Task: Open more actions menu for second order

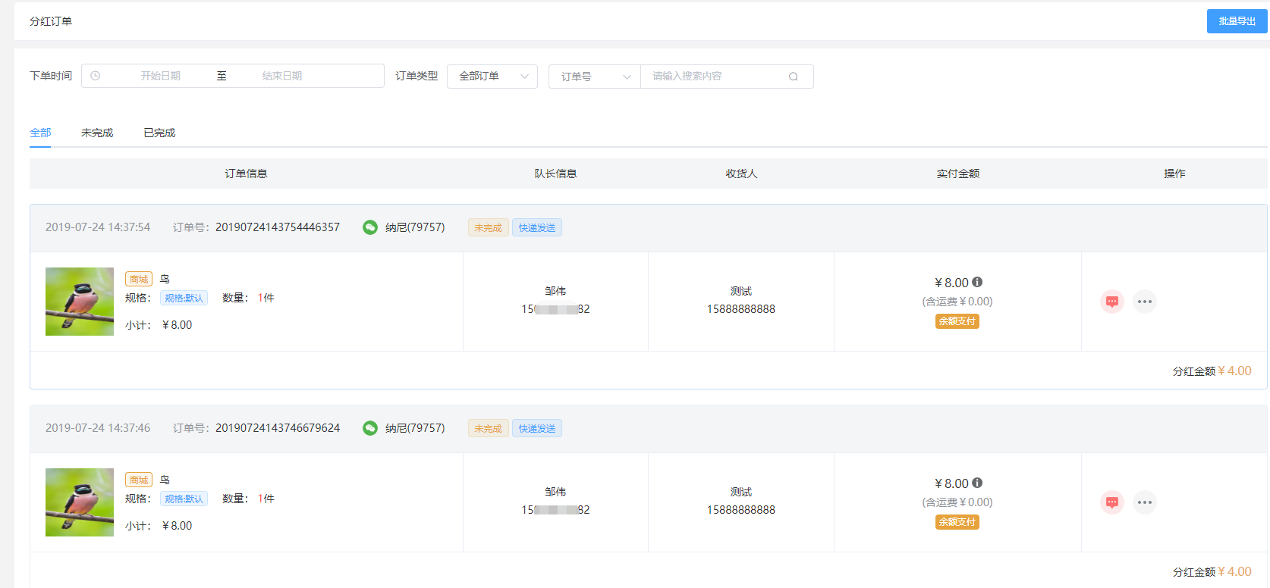Action: click(1144, 502)
